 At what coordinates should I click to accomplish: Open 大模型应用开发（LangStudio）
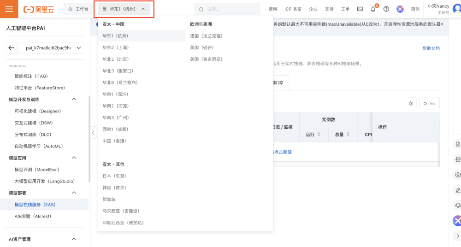click(45, 181)
